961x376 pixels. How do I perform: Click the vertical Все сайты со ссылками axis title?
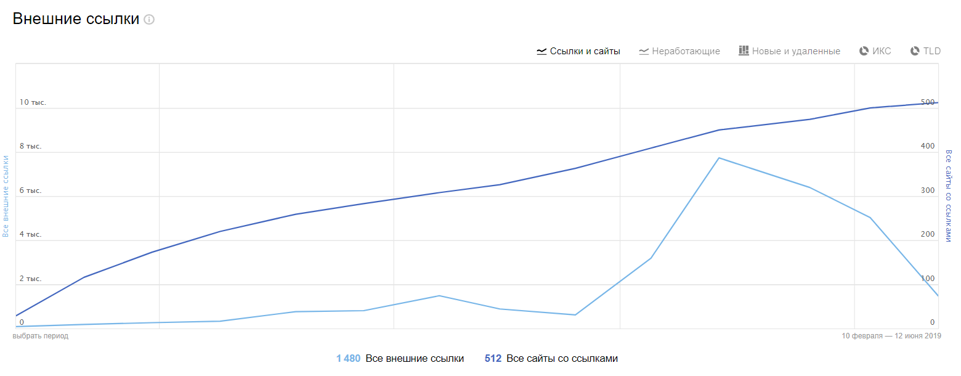point(949,196)
